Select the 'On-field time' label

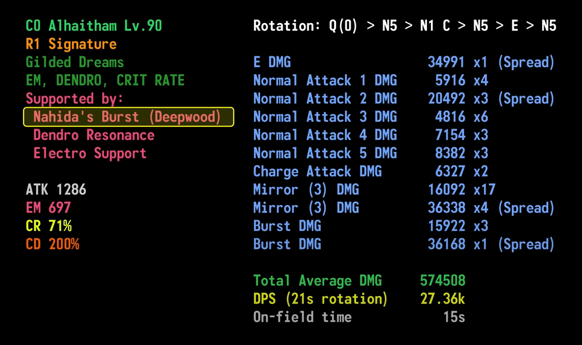pyautogui.click(x=302, y=317)
